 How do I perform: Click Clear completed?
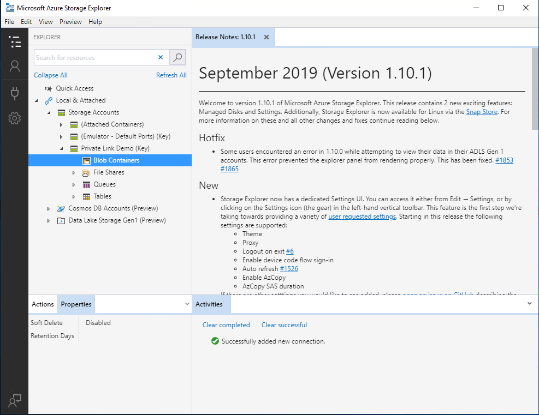coord(226,324)
